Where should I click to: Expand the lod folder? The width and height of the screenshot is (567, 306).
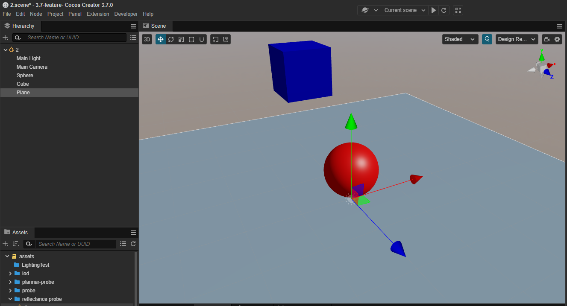[x=11, y=274]
